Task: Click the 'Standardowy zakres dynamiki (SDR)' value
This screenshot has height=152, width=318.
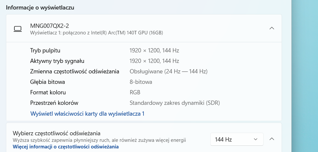Action: (175, 103)
